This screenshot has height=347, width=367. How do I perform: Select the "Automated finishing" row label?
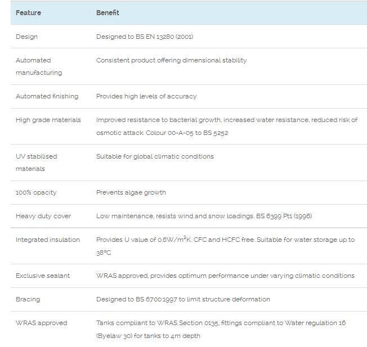[x=47, y=96]
